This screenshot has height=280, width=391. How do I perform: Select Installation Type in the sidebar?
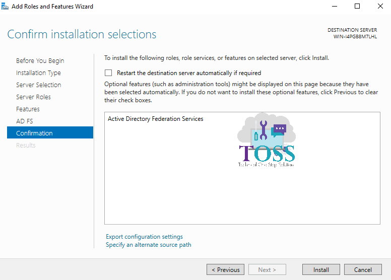click(x=38, y=73)
